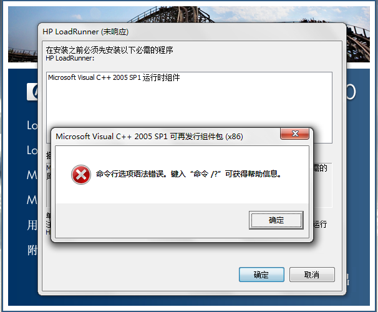Click the 可再发行组件包 (x86) dialog title bar

pos(167,137)
